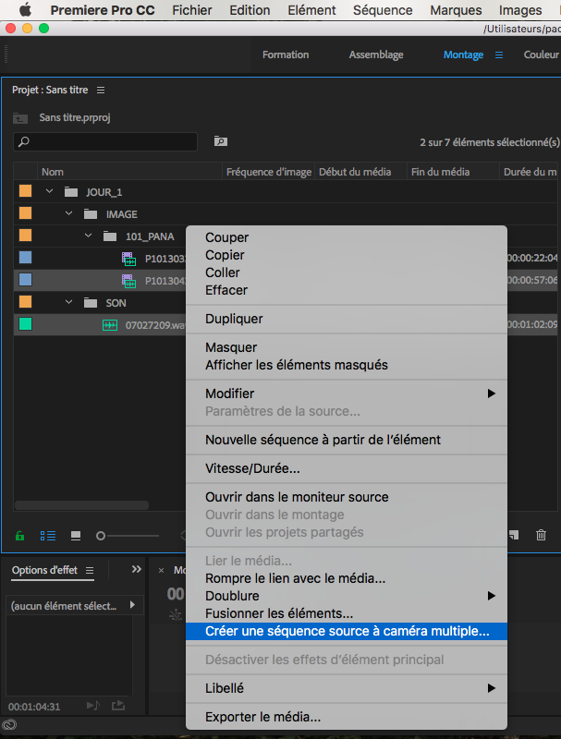This screenshot has width=561, height=739.
Task: Click the New Item icon beside trash
Action: (515, 535)
